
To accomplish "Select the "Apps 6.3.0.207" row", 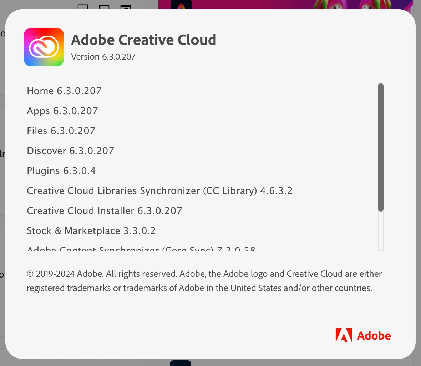I will click(x=62, y=111).
